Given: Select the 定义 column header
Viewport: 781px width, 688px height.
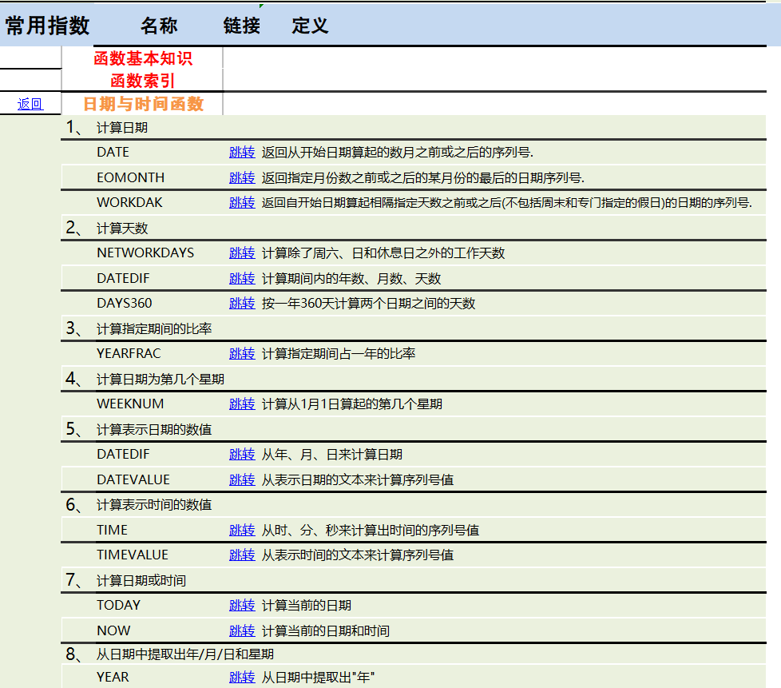Looking at the screenshot, I should click(x=310, y=26).
